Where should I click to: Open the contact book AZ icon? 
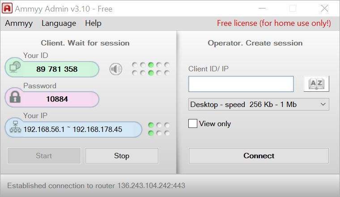316,84
